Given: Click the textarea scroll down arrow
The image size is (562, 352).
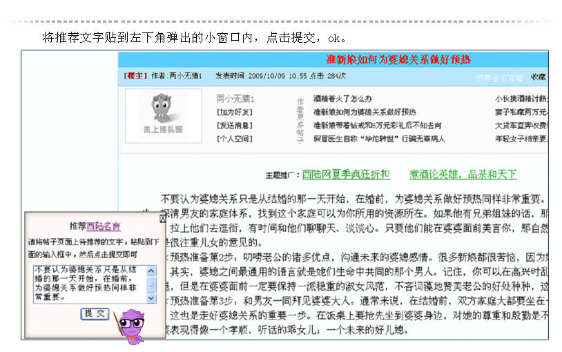Looking at the screenshot, I should (x=151, y=298).
